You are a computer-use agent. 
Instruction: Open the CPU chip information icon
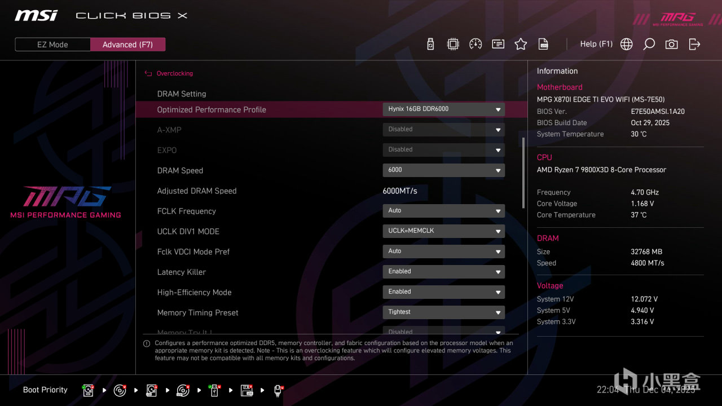453,44
